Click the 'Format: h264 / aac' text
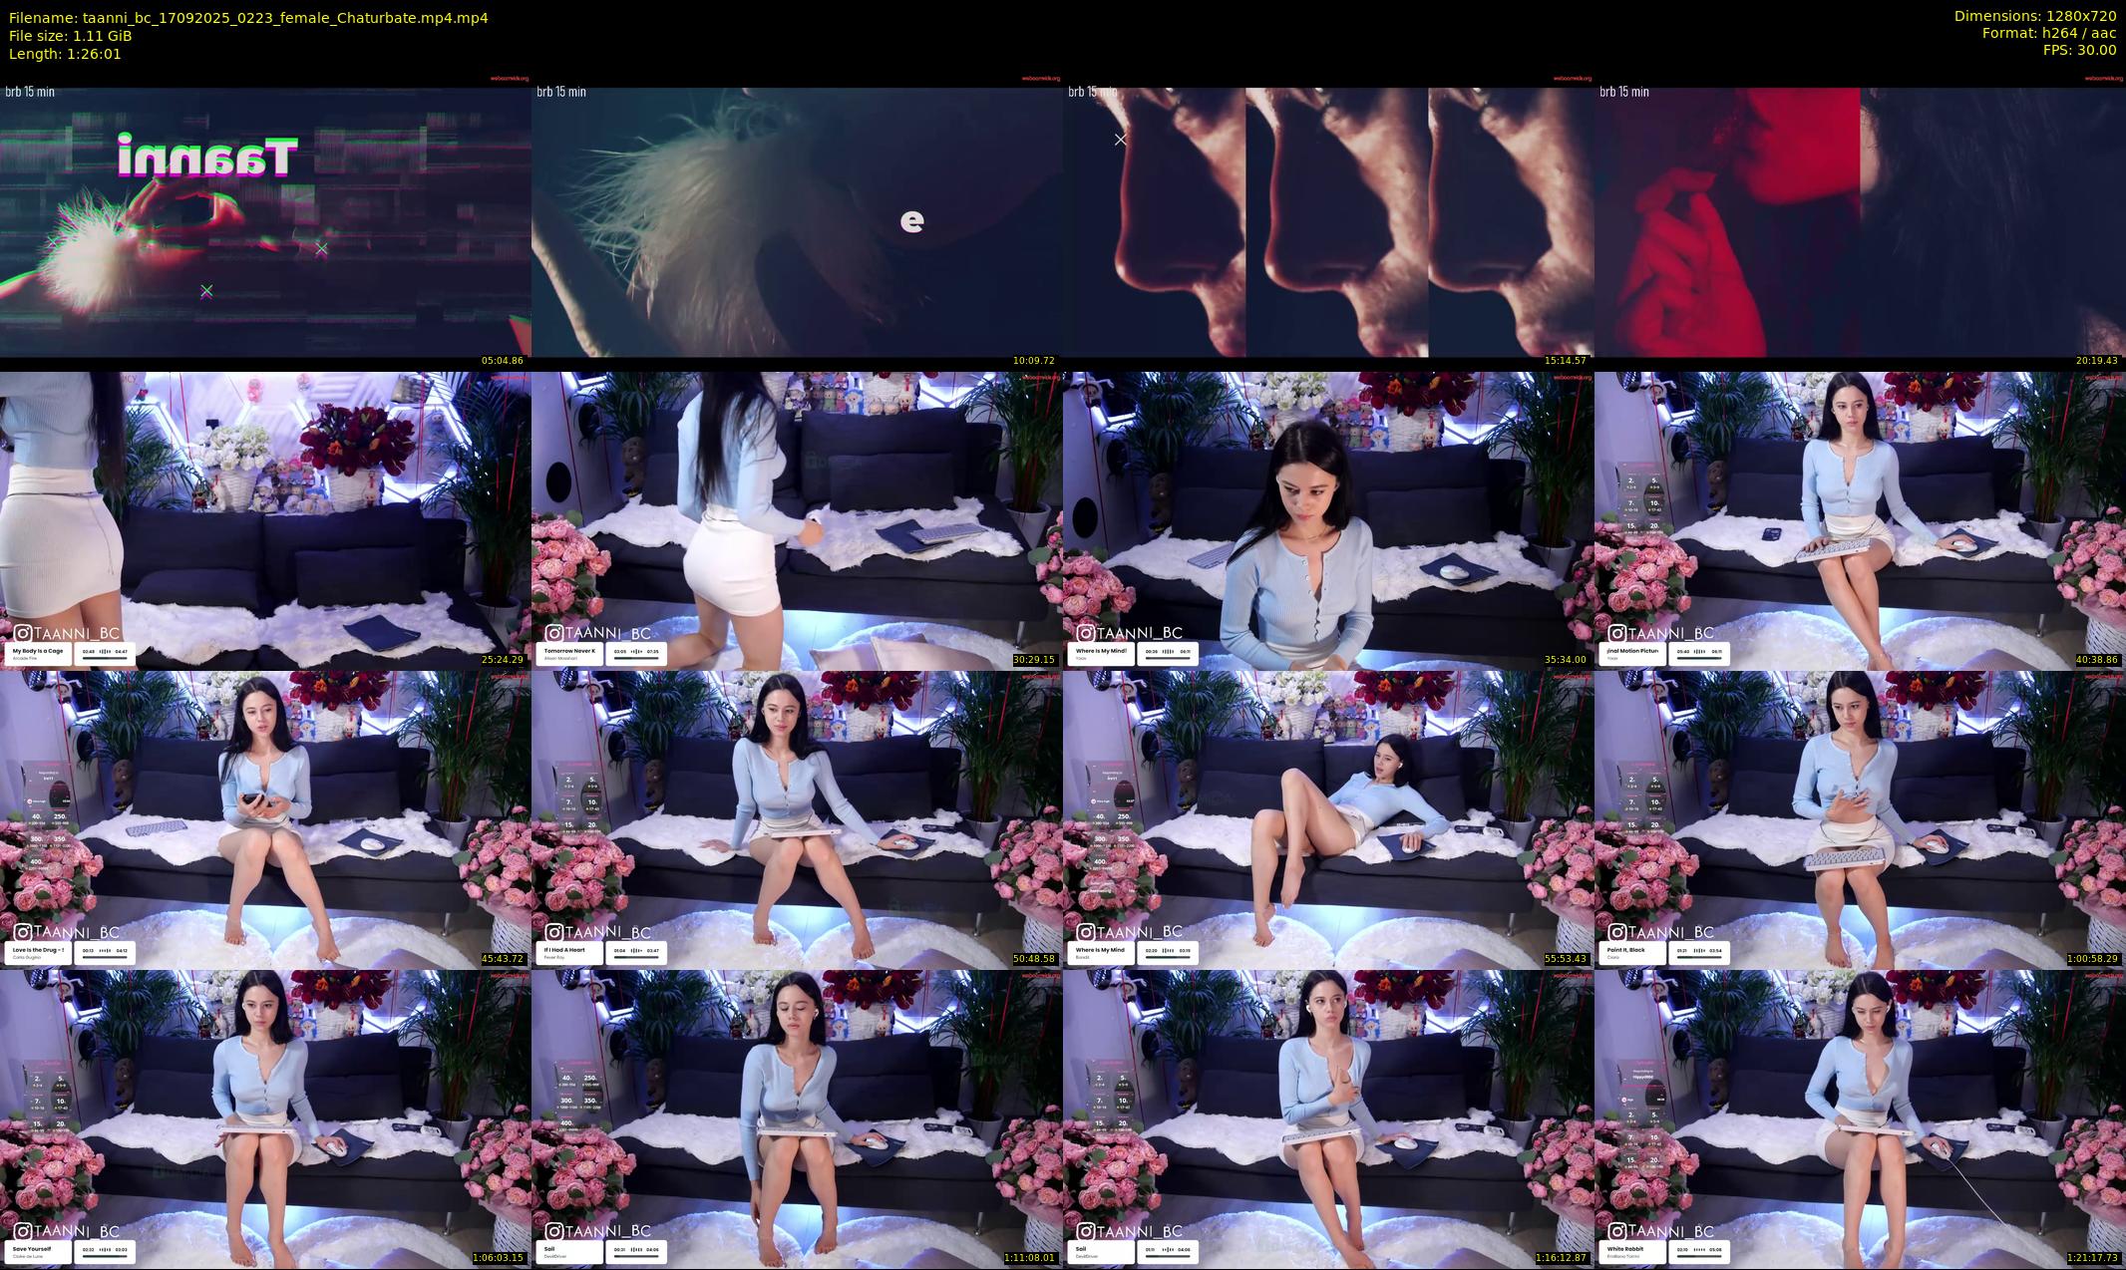 (2049, 33)
